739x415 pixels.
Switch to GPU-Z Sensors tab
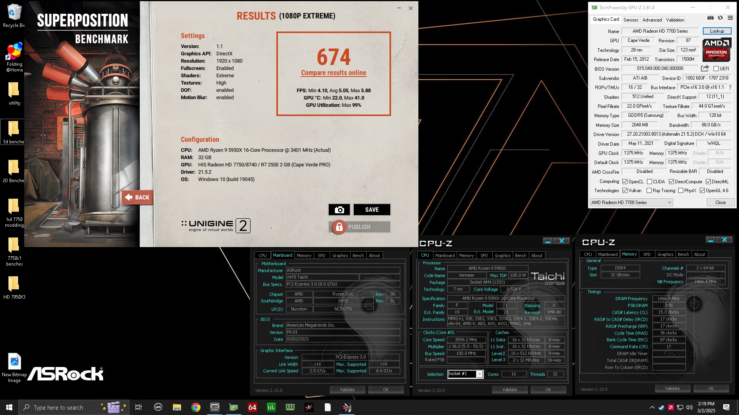631,20
